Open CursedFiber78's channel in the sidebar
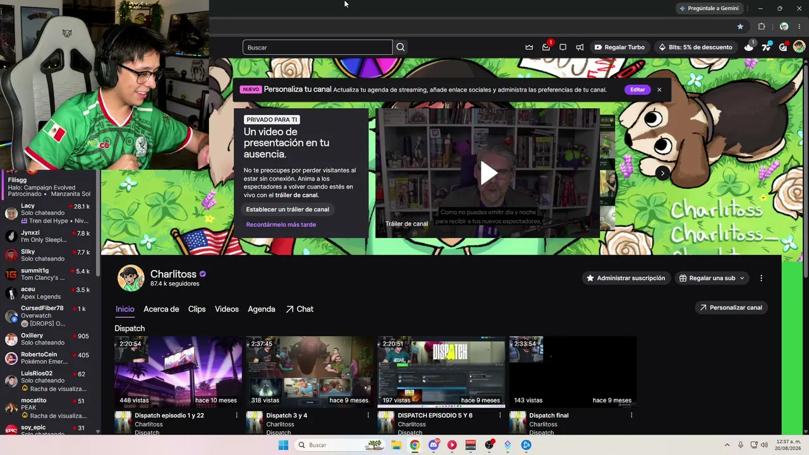The width and height of the screenshot is (809, 455). [48, 316]
